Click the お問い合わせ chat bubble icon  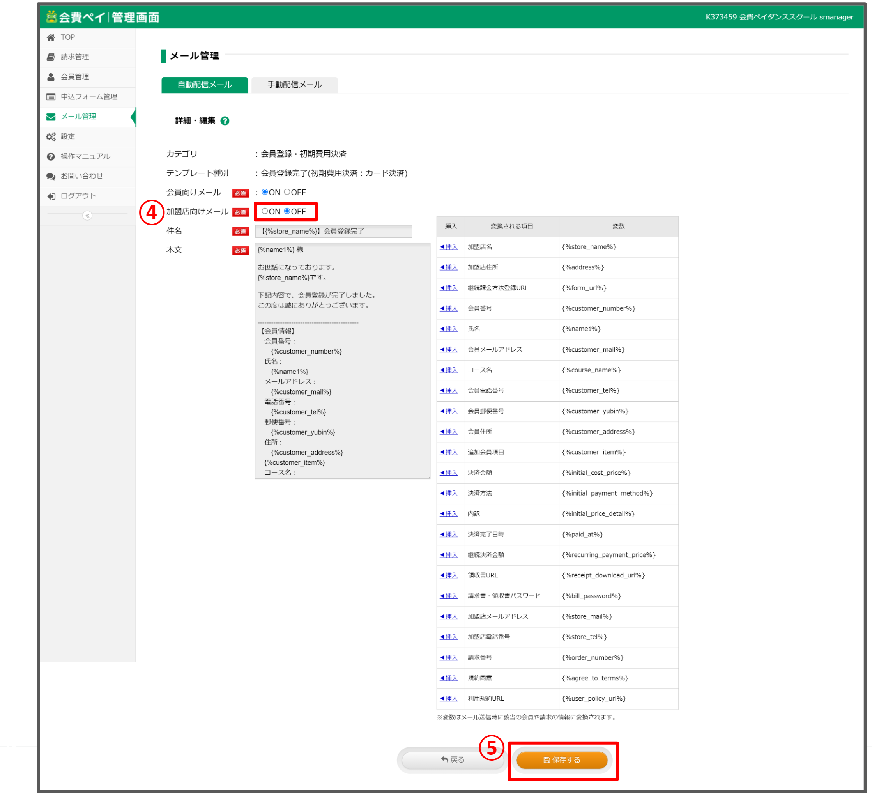tap(51, 177)
